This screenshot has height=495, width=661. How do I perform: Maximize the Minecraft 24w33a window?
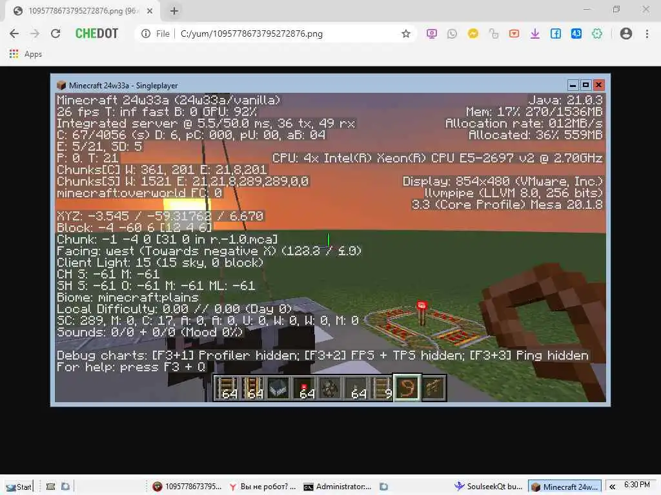[x=585, y=85]
